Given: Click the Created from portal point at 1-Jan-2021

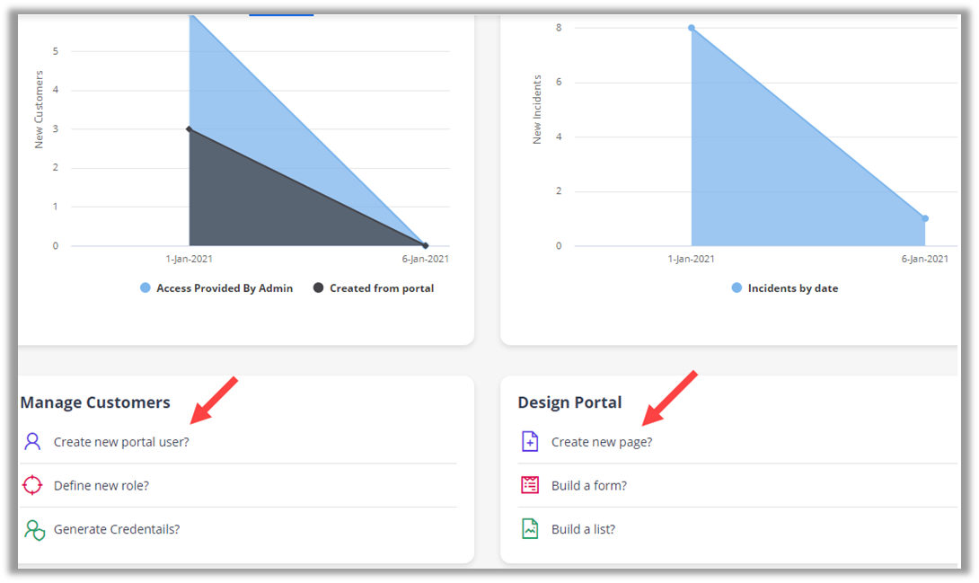Looking at the screenshot, I should (x=190, y=129).
